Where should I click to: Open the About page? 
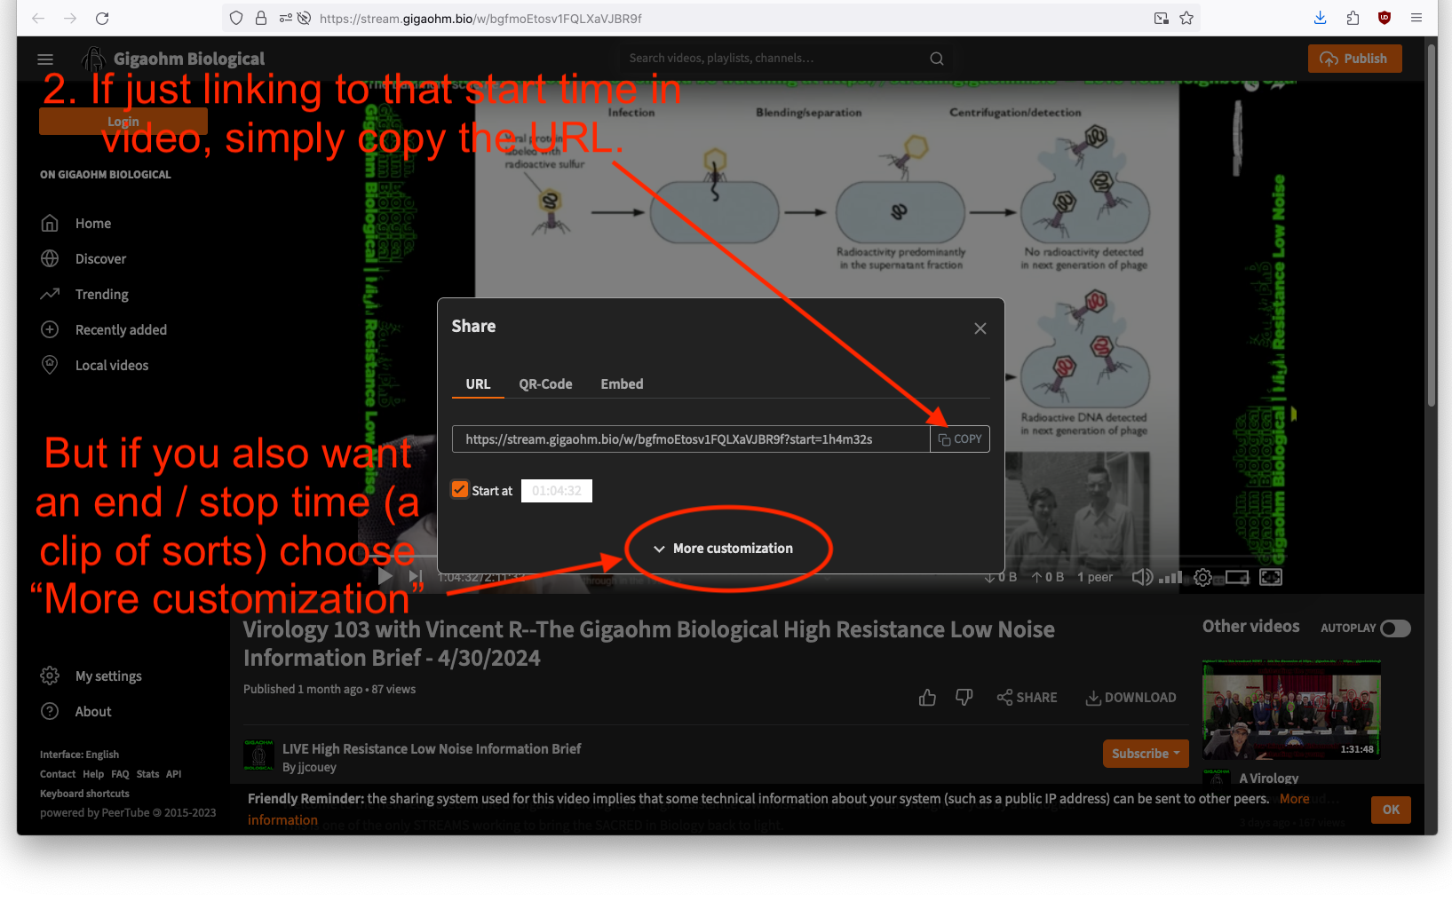coord(93,712)
